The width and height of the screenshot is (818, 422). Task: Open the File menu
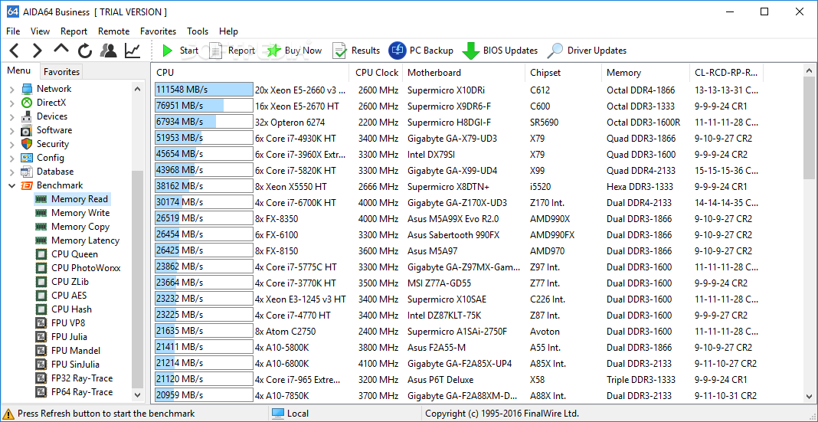point(13,31)
